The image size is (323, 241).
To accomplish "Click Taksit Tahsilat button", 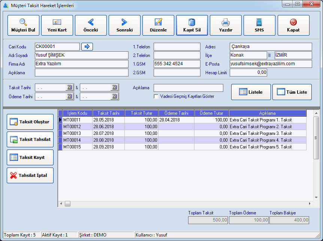I will 30,139.
